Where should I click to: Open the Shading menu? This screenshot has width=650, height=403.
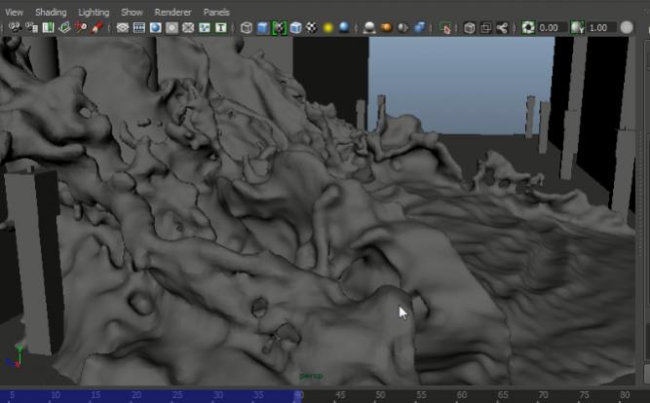(x=51, y=12)
